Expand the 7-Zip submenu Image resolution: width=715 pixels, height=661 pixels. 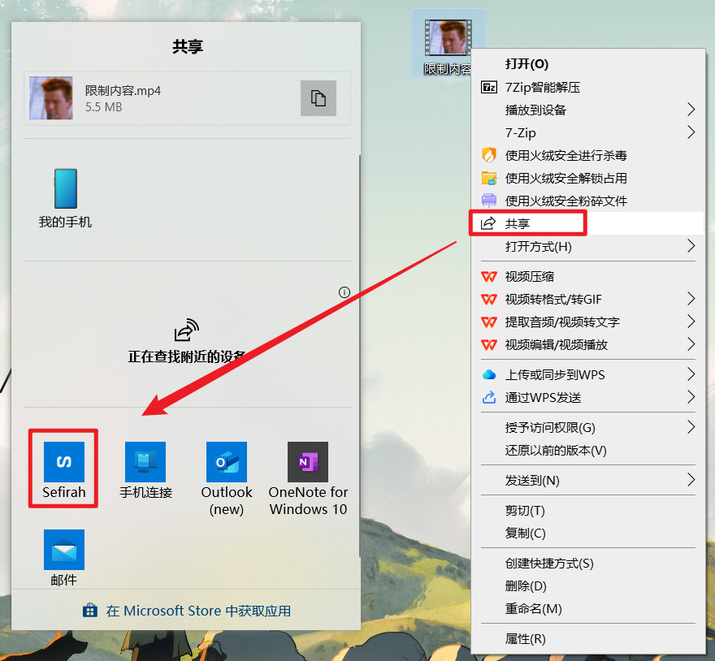tap(587, 132)
